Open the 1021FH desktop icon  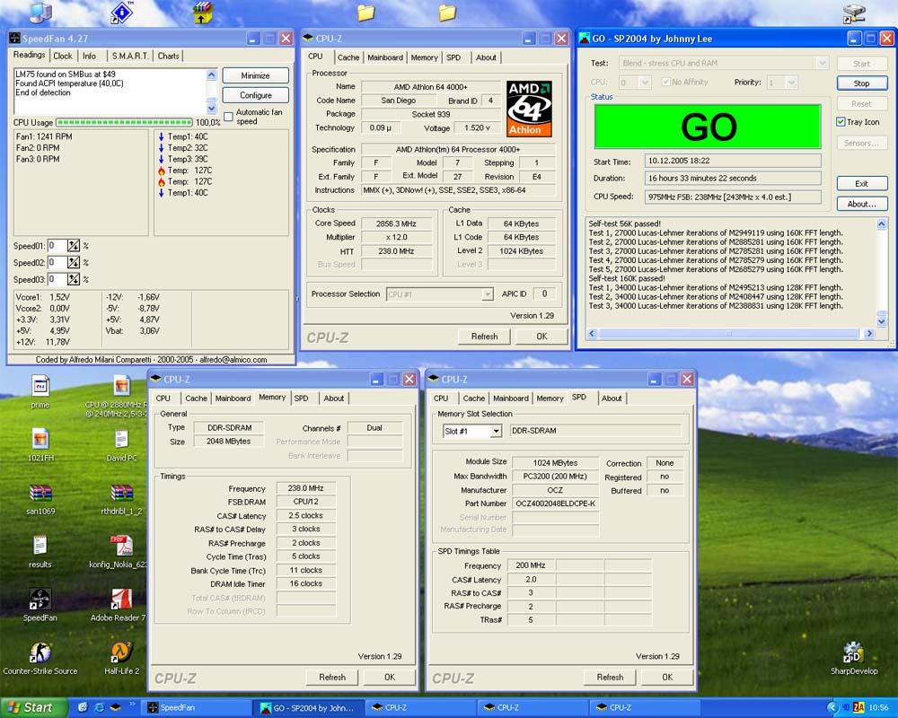coord(40,439)
